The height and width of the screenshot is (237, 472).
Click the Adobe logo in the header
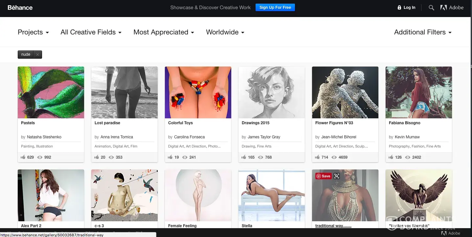(x=452, y=8)
